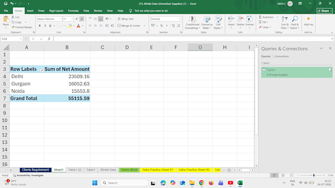Apply Comma Style
This screenshot has height=188, width=335.
pos(167,26)
